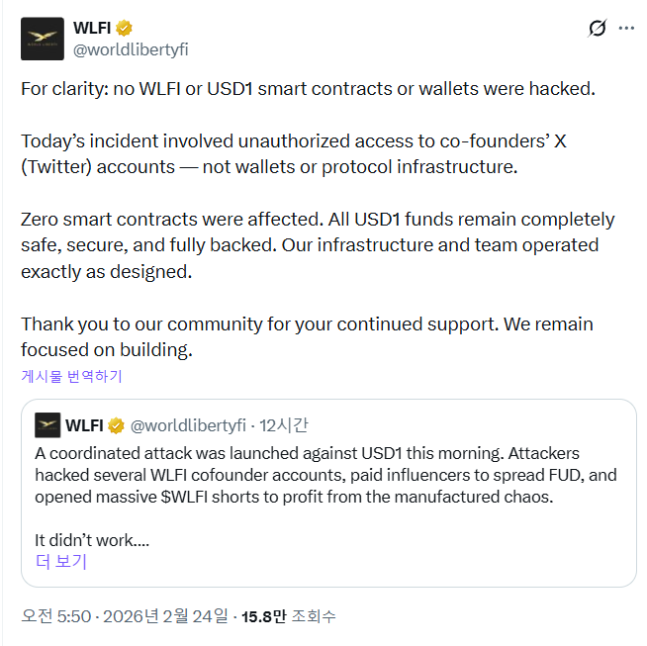
Task: Click the WLFI display name in the post header
Action: 91,28
